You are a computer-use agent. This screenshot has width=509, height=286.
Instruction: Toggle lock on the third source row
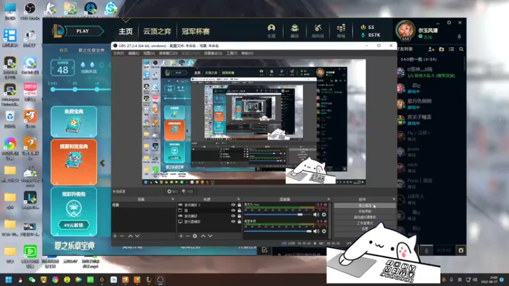(239, 216)
